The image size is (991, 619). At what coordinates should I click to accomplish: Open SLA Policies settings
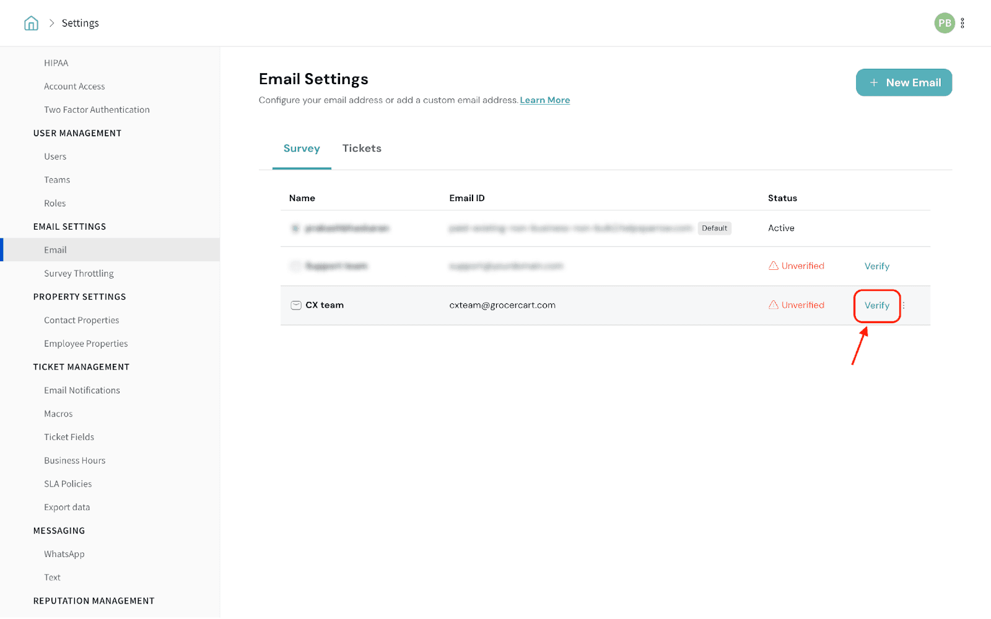(x=68, y=484)
